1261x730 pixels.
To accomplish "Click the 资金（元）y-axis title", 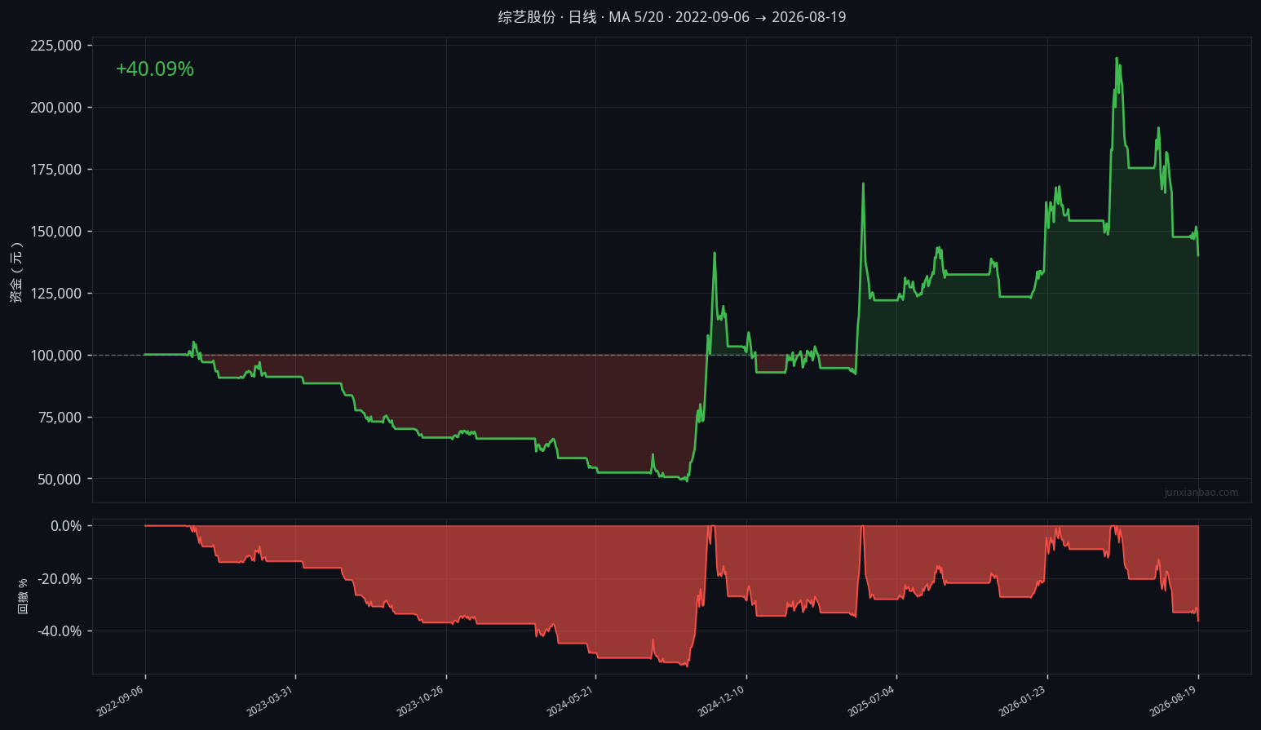I will 16,272.
